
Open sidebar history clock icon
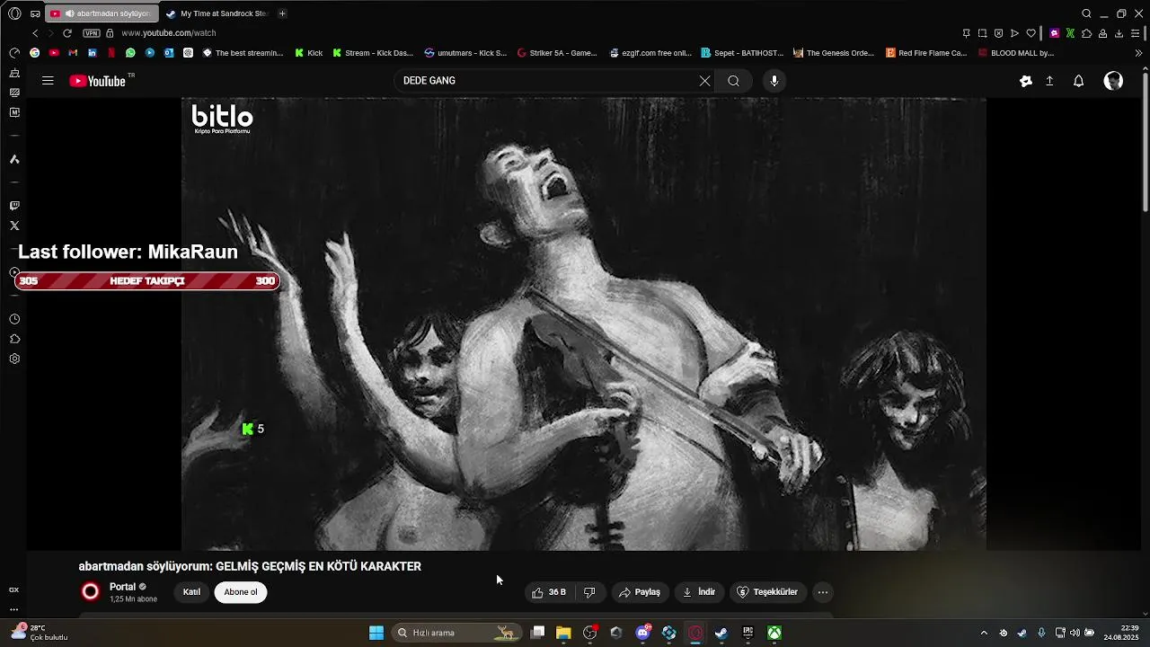14,319
